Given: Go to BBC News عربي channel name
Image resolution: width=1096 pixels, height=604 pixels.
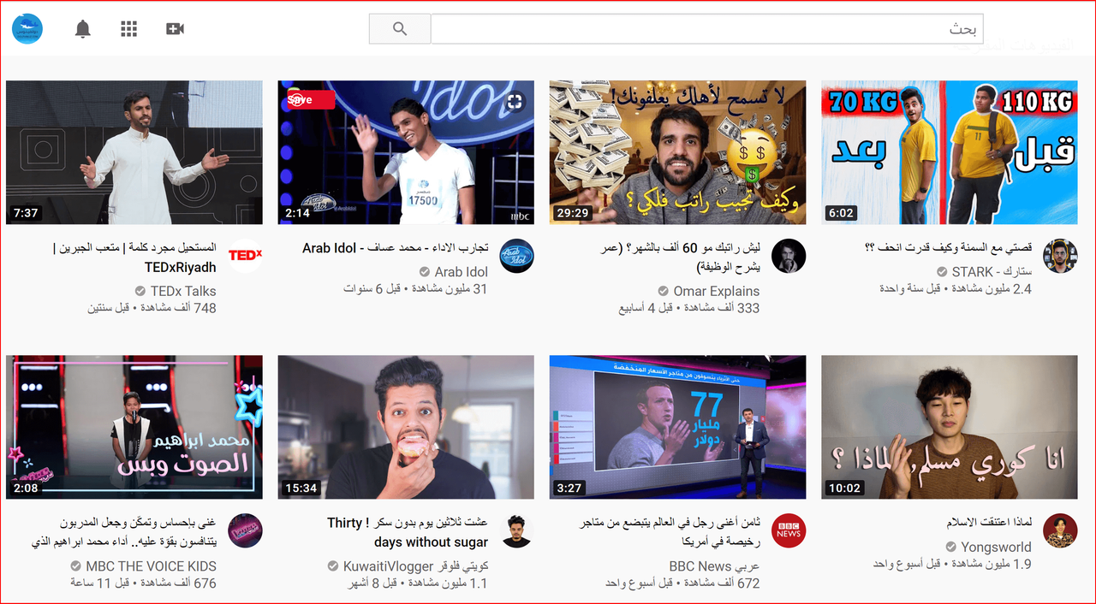Looking at the screenshot, I should 715,566.
